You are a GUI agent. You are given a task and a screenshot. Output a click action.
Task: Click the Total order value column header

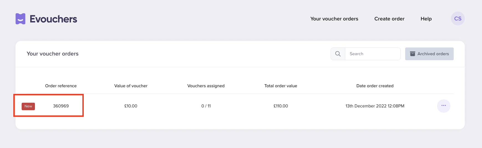(x=281, y=86)
